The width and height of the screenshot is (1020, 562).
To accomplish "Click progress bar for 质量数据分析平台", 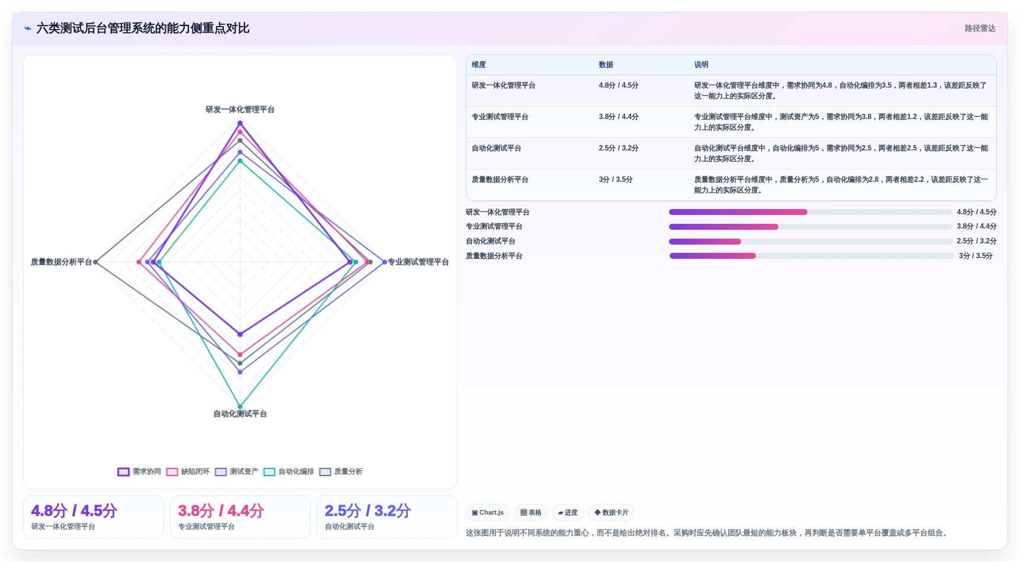I will [x=812, y=256].
